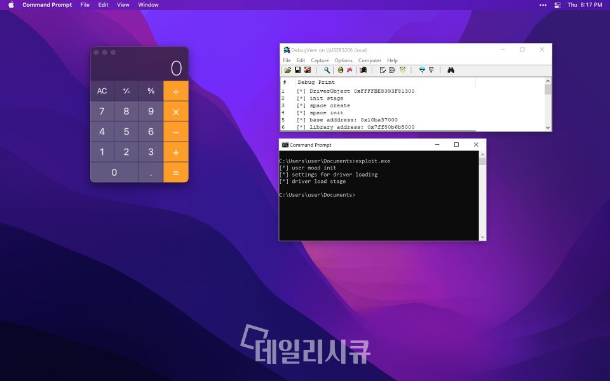Click the three-dots icon in macOS menu bar
The width and height of the screenshot is (610, 381).
pyautogui.click(x=543, y=5)
